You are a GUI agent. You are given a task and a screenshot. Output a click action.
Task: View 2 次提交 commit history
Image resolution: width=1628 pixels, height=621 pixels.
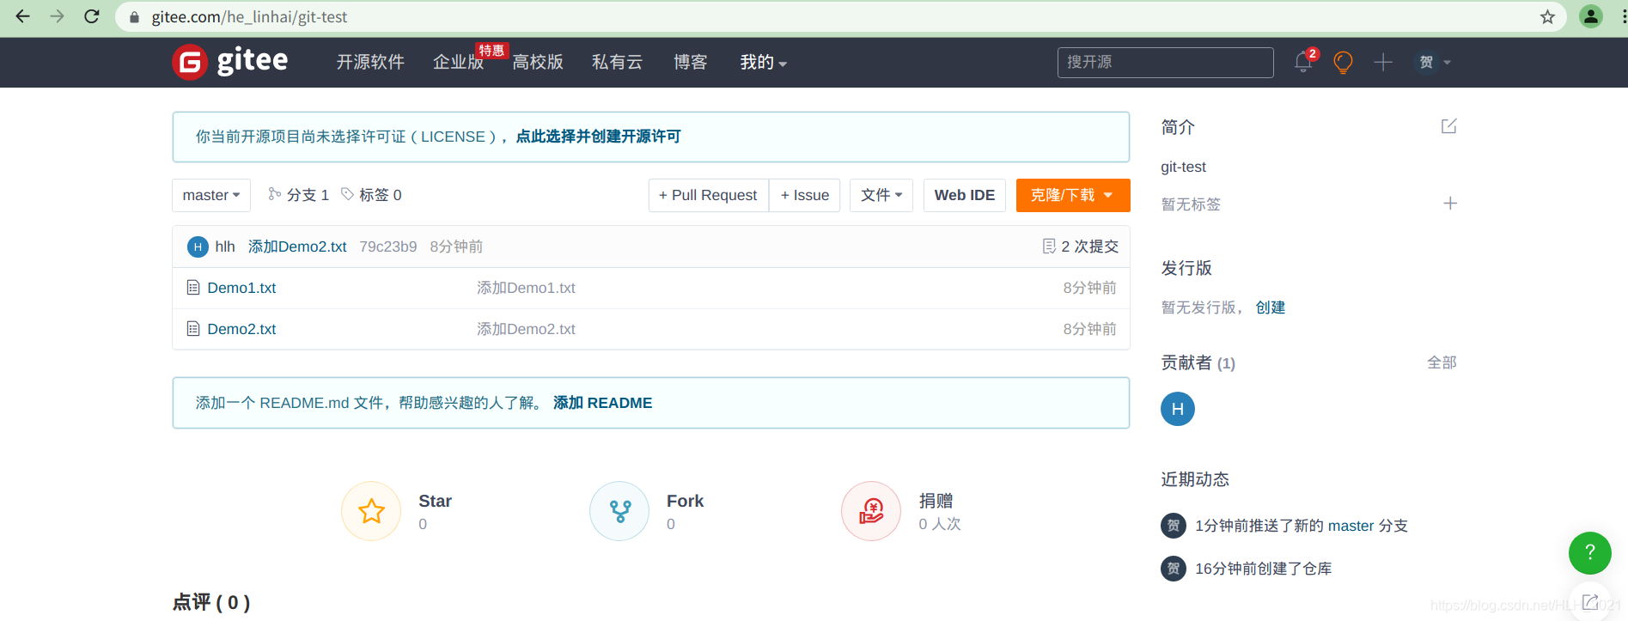click(1080, 247)
